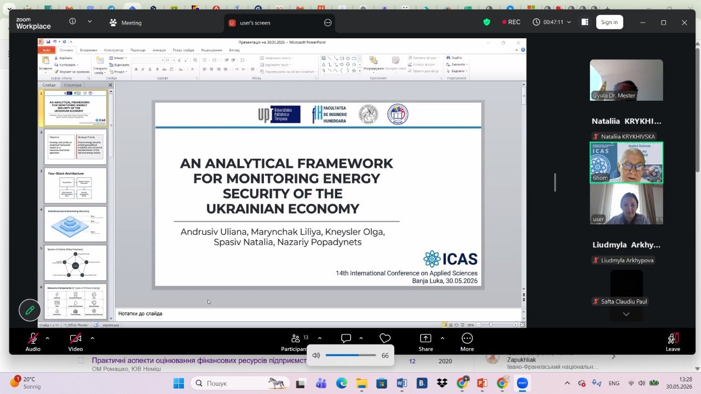Open the Вставлення ribbon tab

(x=89, y=50)
